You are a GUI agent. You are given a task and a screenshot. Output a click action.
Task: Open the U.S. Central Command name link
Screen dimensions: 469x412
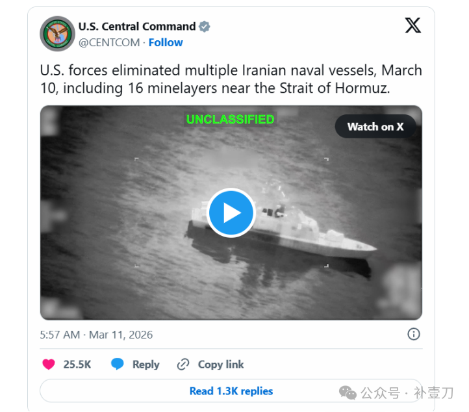pos(137,27)
